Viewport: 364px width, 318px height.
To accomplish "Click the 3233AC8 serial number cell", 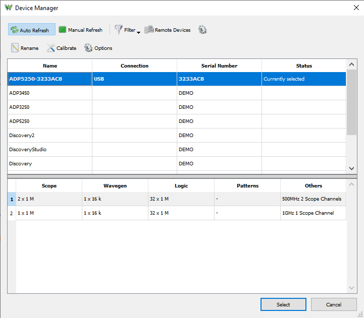I will click(x=219, y=79).
